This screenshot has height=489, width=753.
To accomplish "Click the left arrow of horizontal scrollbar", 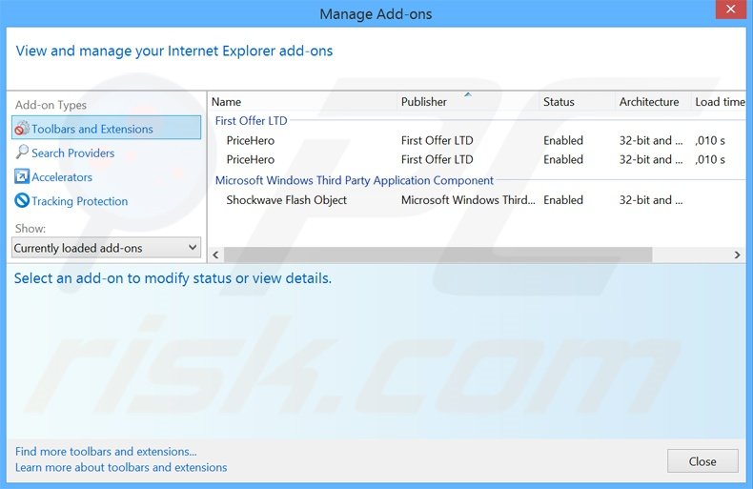I will 215,255.
